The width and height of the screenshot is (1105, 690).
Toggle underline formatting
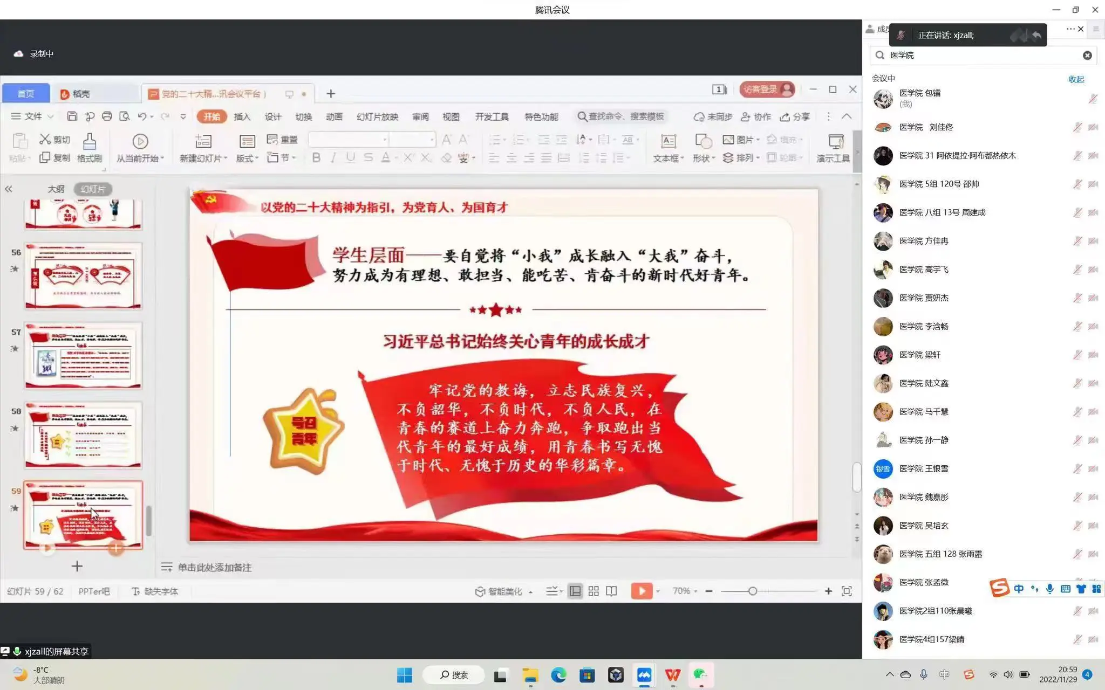point(351,157)
